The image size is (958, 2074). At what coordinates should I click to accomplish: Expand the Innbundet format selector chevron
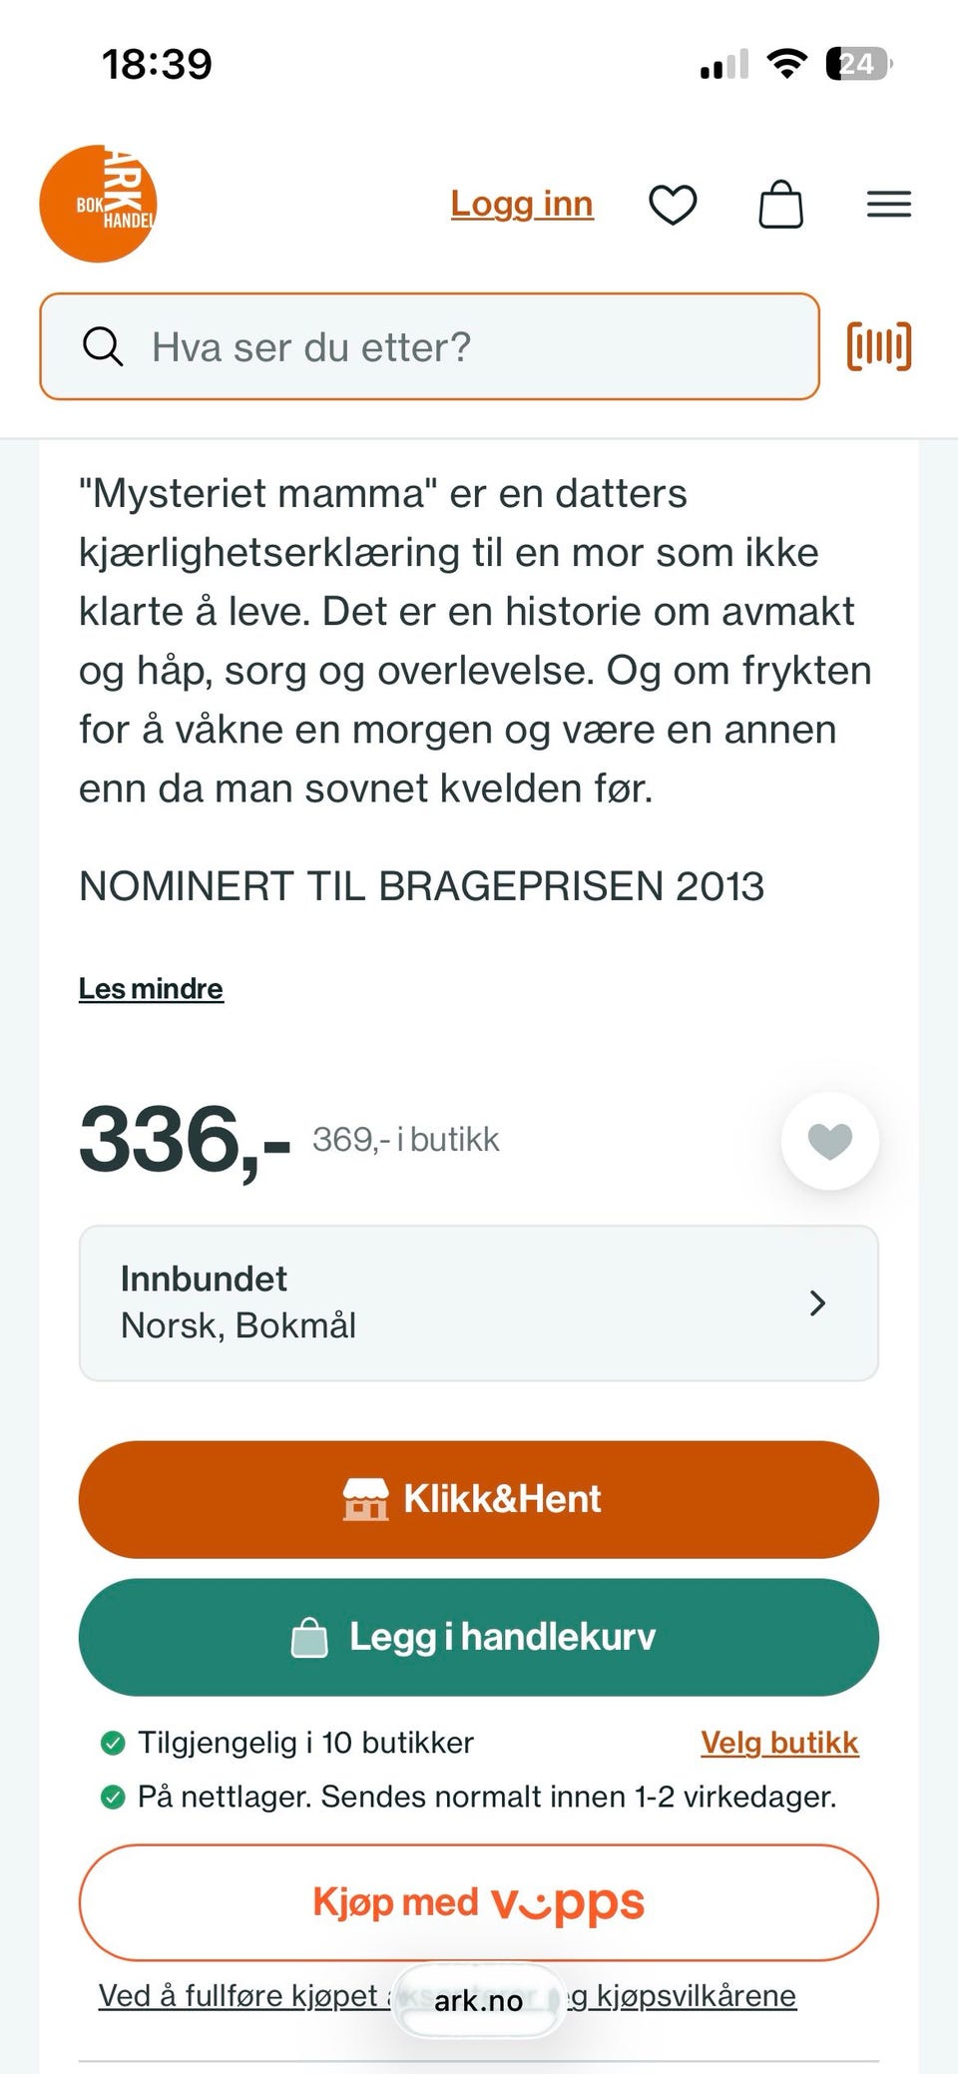click(x=818, y=1302)
